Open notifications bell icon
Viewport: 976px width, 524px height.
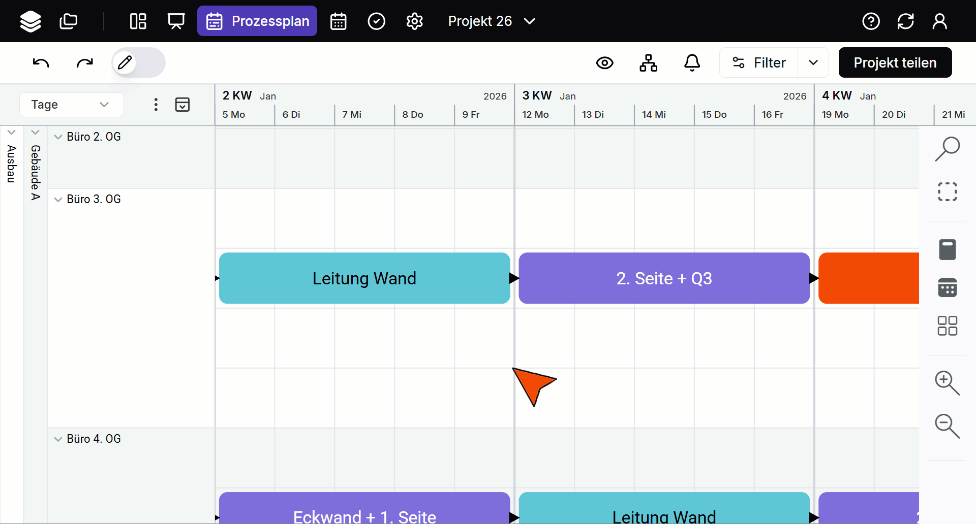(692, 62)
